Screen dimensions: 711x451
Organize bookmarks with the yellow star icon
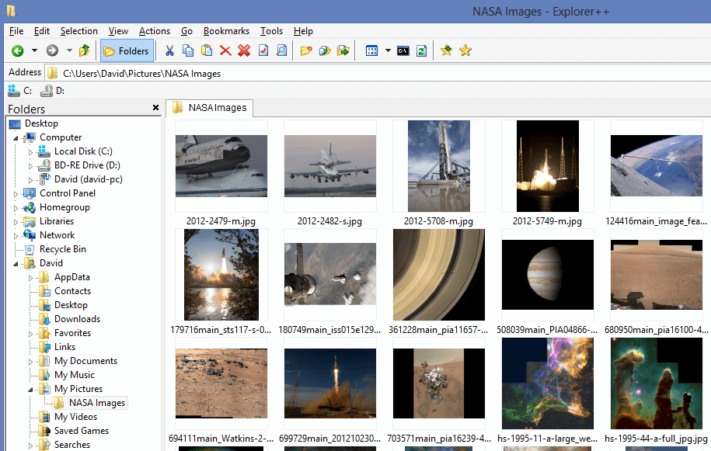pyautogui.click(x=465, y=50)
